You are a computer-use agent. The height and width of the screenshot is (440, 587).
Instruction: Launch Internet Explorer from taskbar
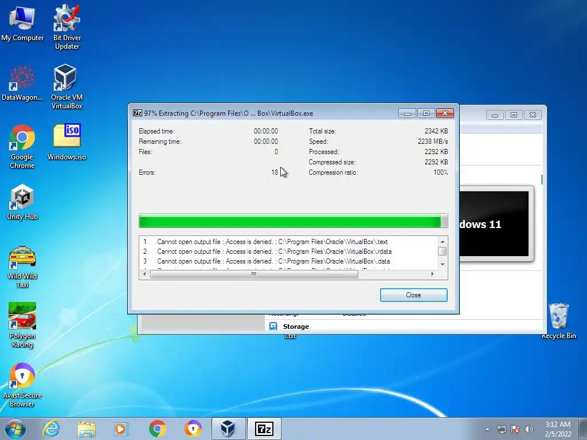coord(51,429)
